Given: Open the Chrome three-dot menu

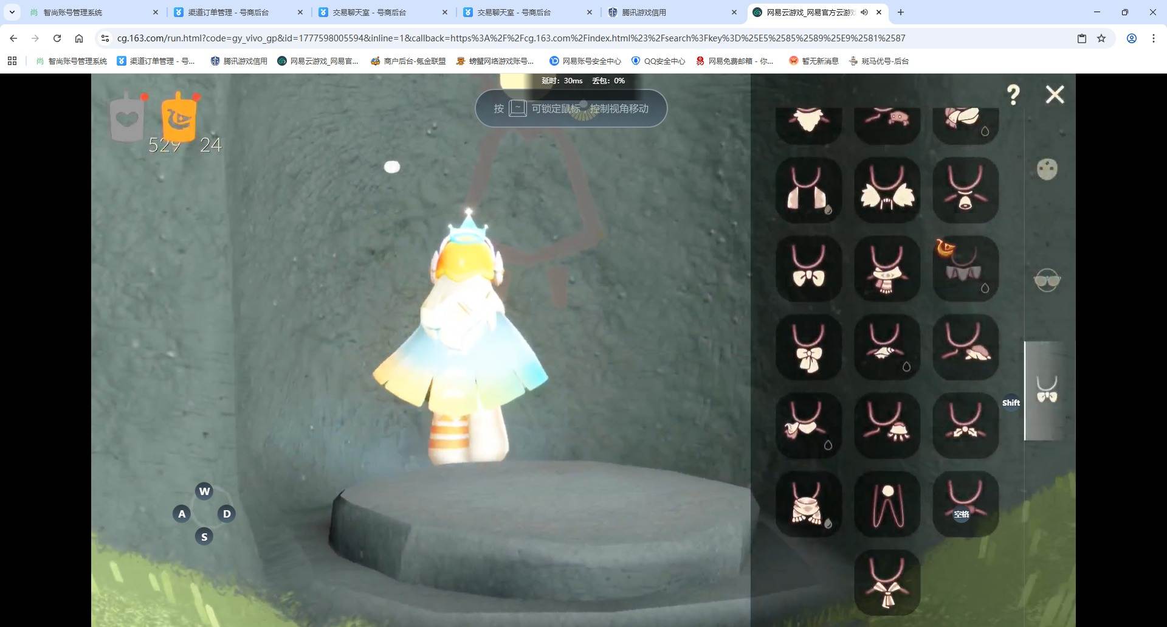Looking at the screenshot, I should pos(1154,38).
